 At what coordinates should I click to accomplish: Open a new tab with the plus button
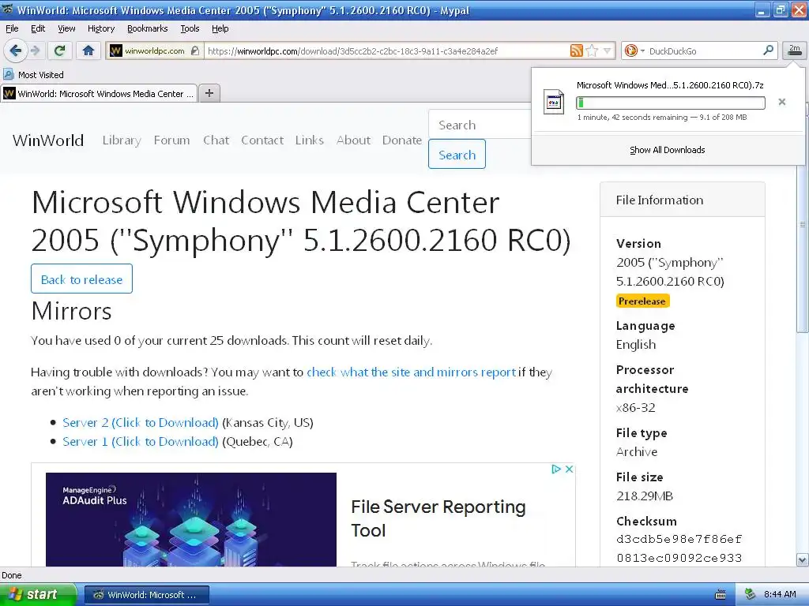pyautogui.click(x=209, y=93)
